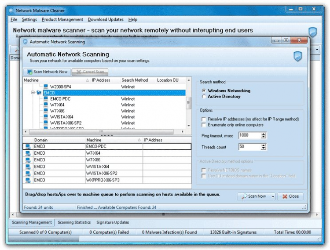The image size is (330, 250).
Task: Sort by Machine column in queue grid
Action: [x=114, y=140]
